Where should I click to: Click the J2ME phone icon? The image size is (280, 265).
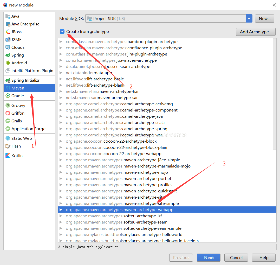point(8,39)
